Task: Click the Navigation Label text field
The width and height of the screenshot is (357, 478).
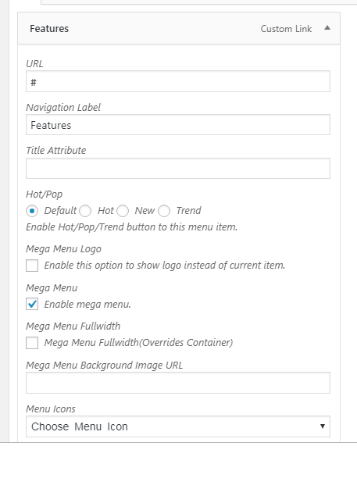Action: pyautogui.click(x=178, y=125)
